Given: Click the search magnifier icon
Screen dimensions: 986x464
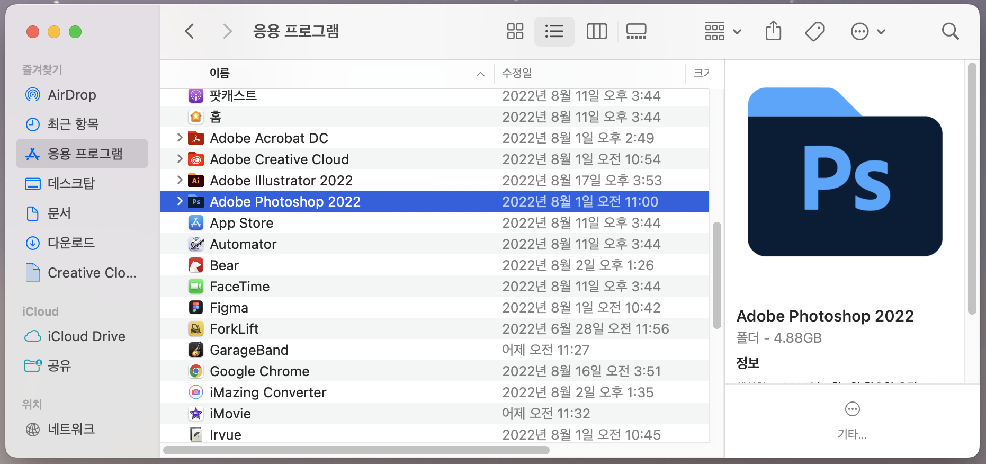Looking at the screenshot, I should [x=950, y=31].
